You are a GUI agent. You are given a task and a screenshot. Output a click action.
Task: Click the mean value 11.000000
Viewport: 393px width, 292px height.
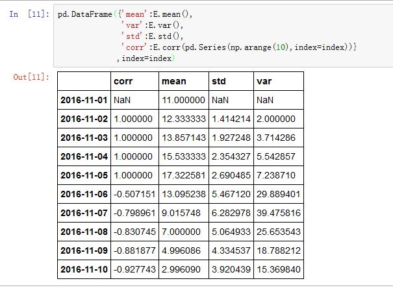point(184,101)
